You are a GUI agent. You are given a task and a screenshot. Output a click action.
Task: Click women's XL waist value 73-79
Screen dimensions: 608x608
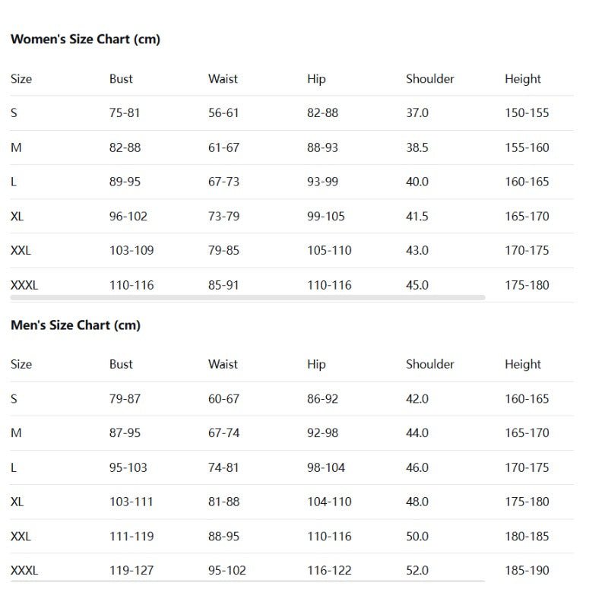pos(223,217)
